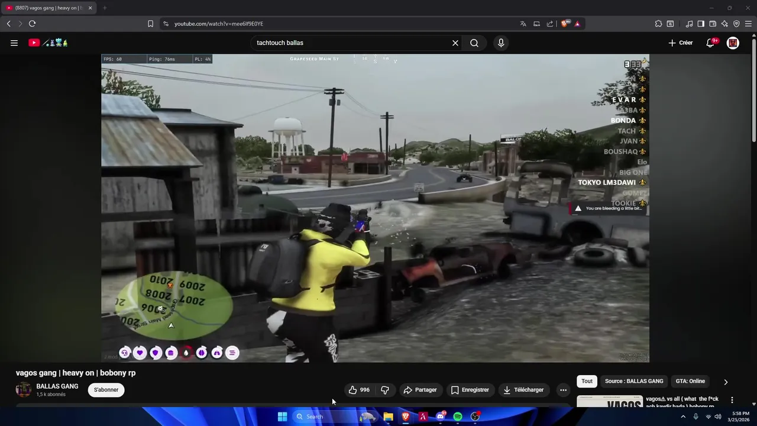The image size is (757, 426).
Task: Toggle the browser sidebar panel
Action: click(701, 24)
